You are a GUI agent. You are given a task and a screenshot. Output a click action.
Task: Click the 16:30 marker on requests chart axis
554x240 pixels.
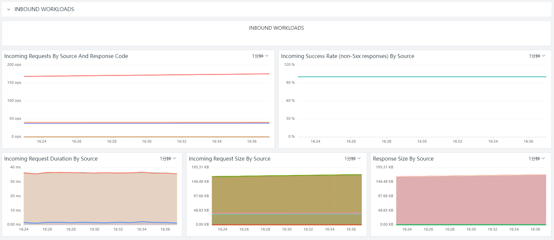[x=147, y=141]
